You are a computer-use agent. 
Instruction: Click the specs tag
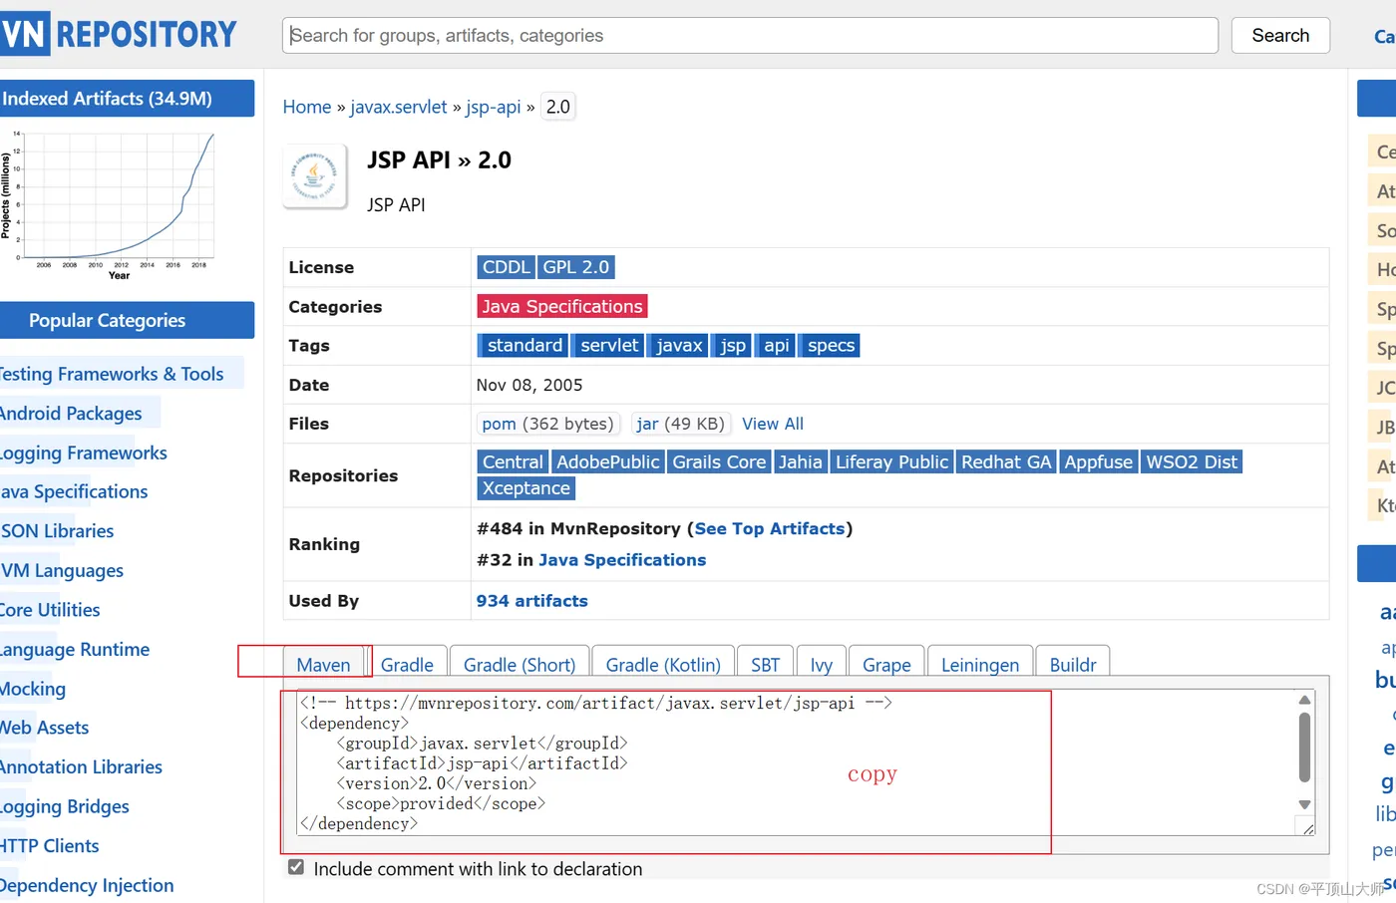click(831, 345)
